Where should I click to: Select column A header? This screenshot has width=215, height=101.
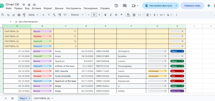pos(17,26)
